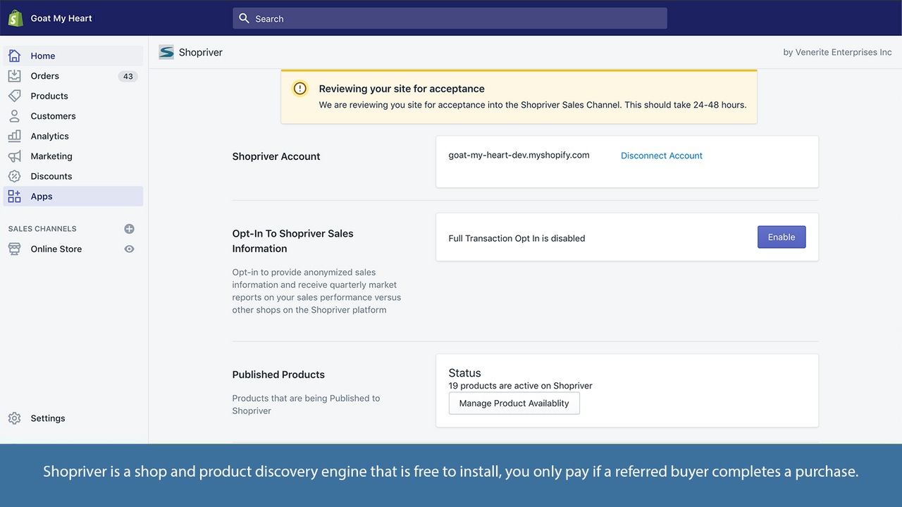Open the Marketing menu item

(x=73, y=156)
